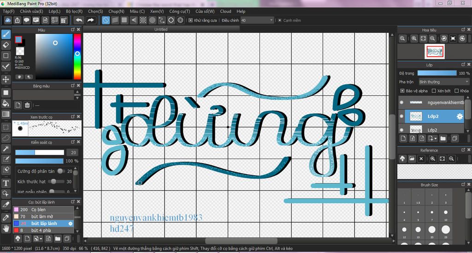Open settings gear of bút lấp lánh brush
Image resolution: width=472 pixels, height=253 pixels.
click(71, 224)
